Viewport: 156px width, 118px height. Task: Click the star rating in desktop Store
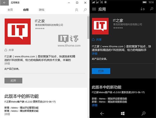click(40, 29)
